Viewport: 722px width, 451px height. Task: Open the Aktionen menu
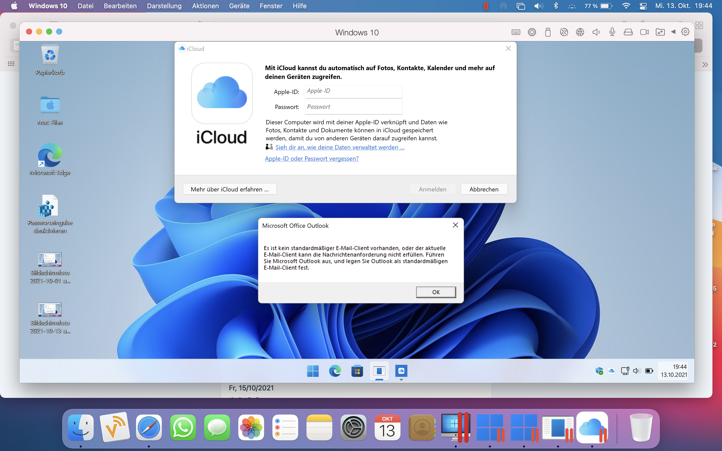(x=205, y=6)
